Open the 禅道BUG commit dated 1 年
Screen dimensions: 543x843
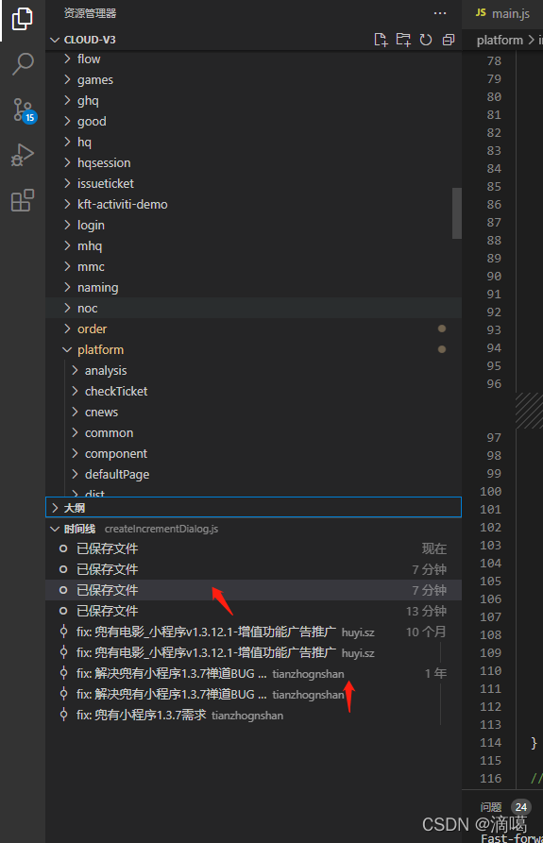[254, 673]
